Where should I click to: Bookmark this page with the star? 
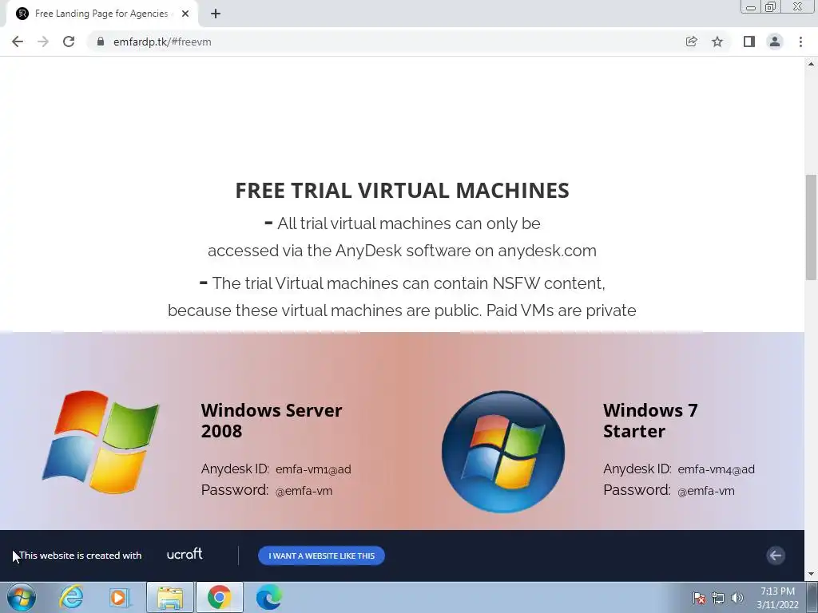coord(717,42)
